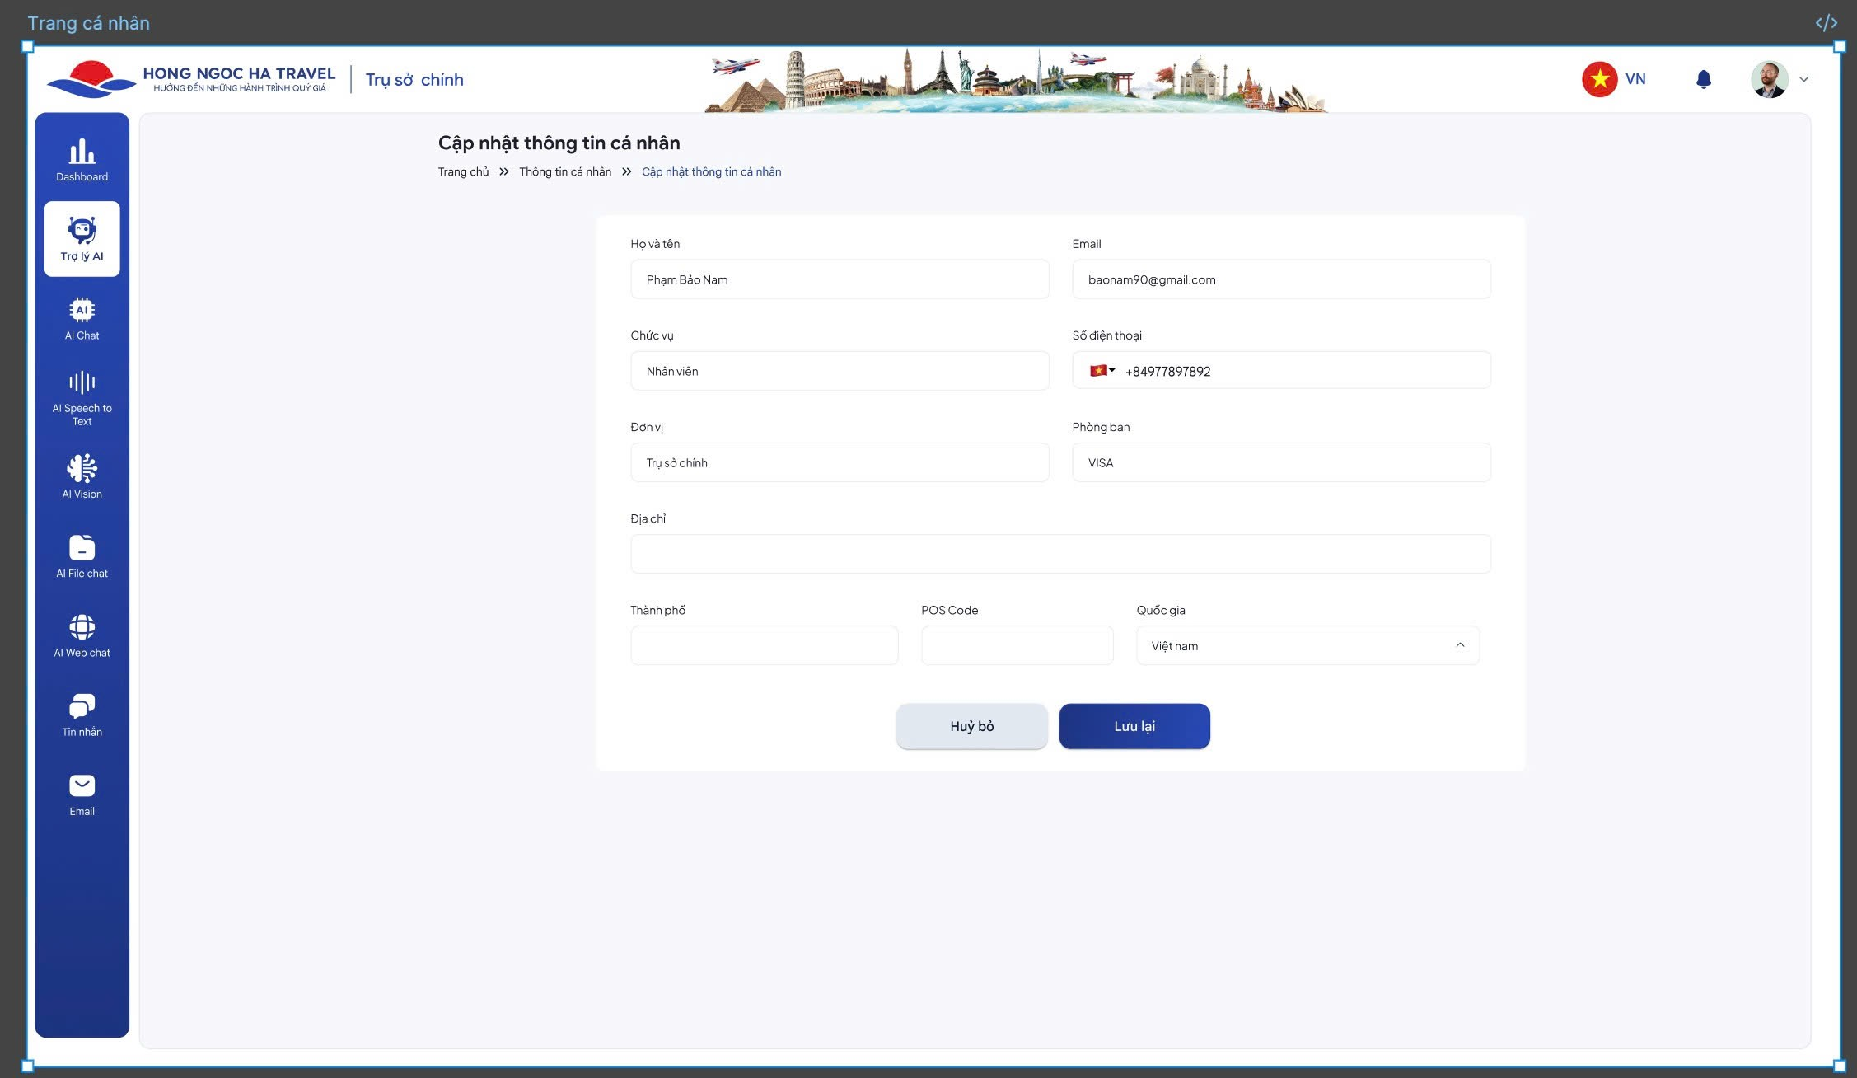Open the Email envelope icon in the sidebar

click(x=82, y=785)
